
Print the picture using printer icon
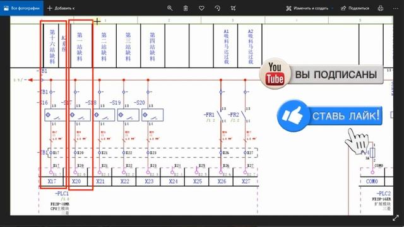click(380, 8)
